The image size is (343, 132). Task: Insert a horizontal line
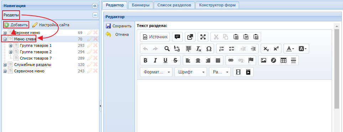(293, 61)
